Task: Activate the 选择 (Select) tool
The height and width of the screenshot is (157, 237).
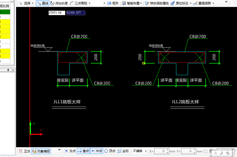Action: coord(25,3)
